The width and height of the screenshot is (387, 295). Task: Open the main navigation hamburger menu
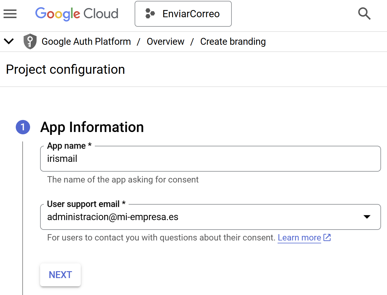pyautogui.click(x=10, y=14)
